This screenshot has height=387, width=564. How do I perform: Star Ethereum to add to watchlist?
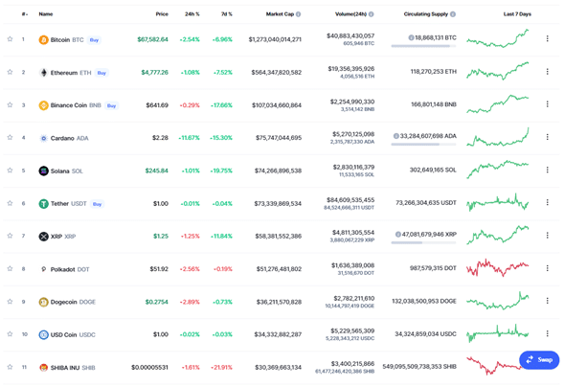[11, 72]
